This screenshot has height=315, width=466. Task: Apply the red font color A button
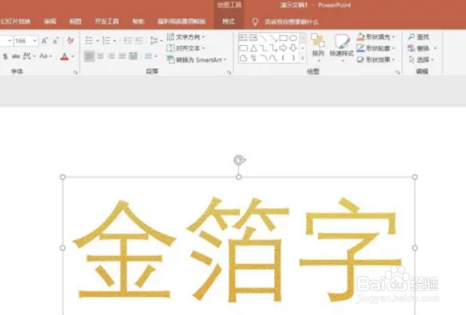coord(65,56)
